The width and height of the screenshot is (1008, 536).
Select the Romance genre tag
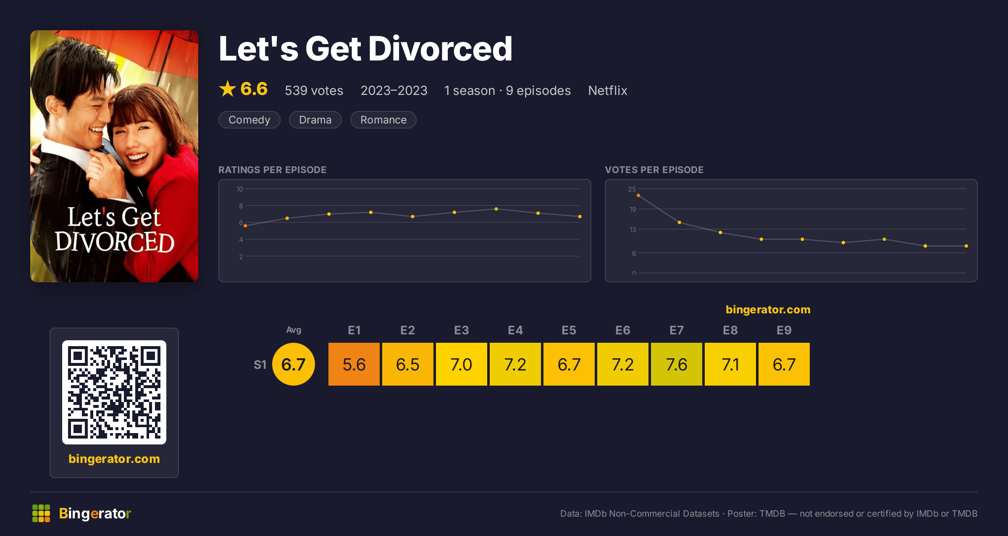tap(383, 120)
